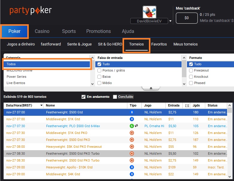
Task: Click the ticket icon column header
Action: pyautogui.click(x=187, y=106)
